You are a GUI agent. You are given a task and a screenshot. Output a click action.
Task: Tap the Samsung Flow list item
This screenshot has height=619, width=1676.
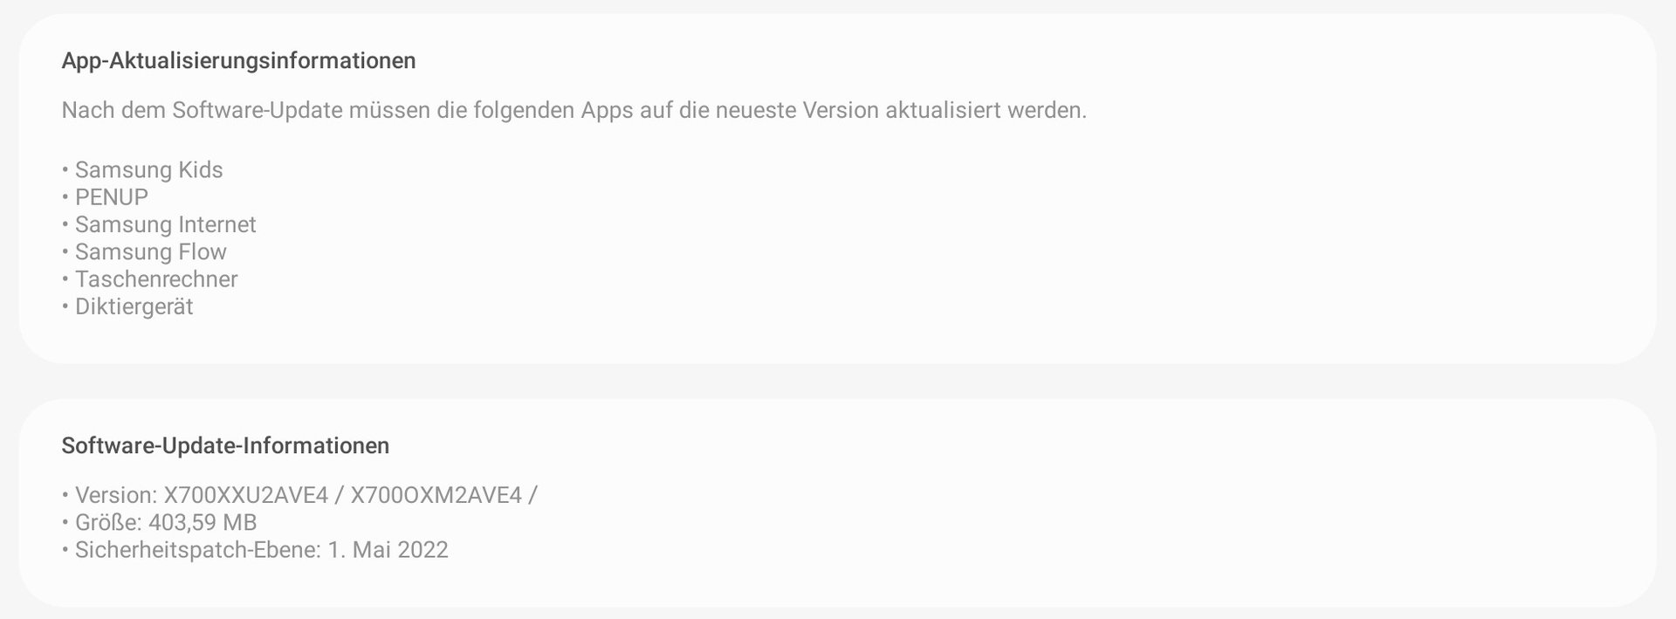(144, 251)
